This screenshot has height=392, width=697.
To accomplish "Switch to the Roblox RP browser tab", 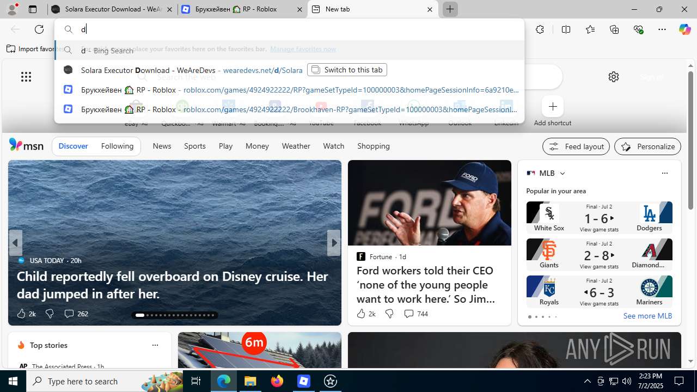I will point(242,9).
